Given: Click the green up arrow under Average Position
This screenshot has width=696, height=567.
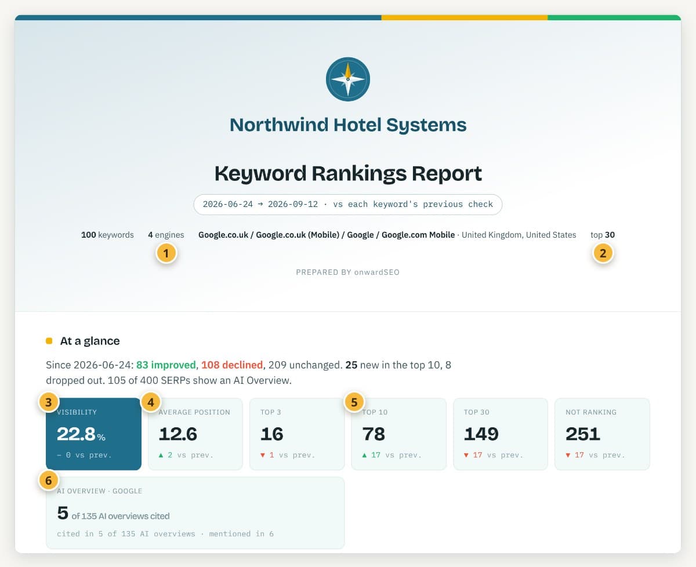Looking at the screenshot, I should pyautogui.click(x=161, y=455).
